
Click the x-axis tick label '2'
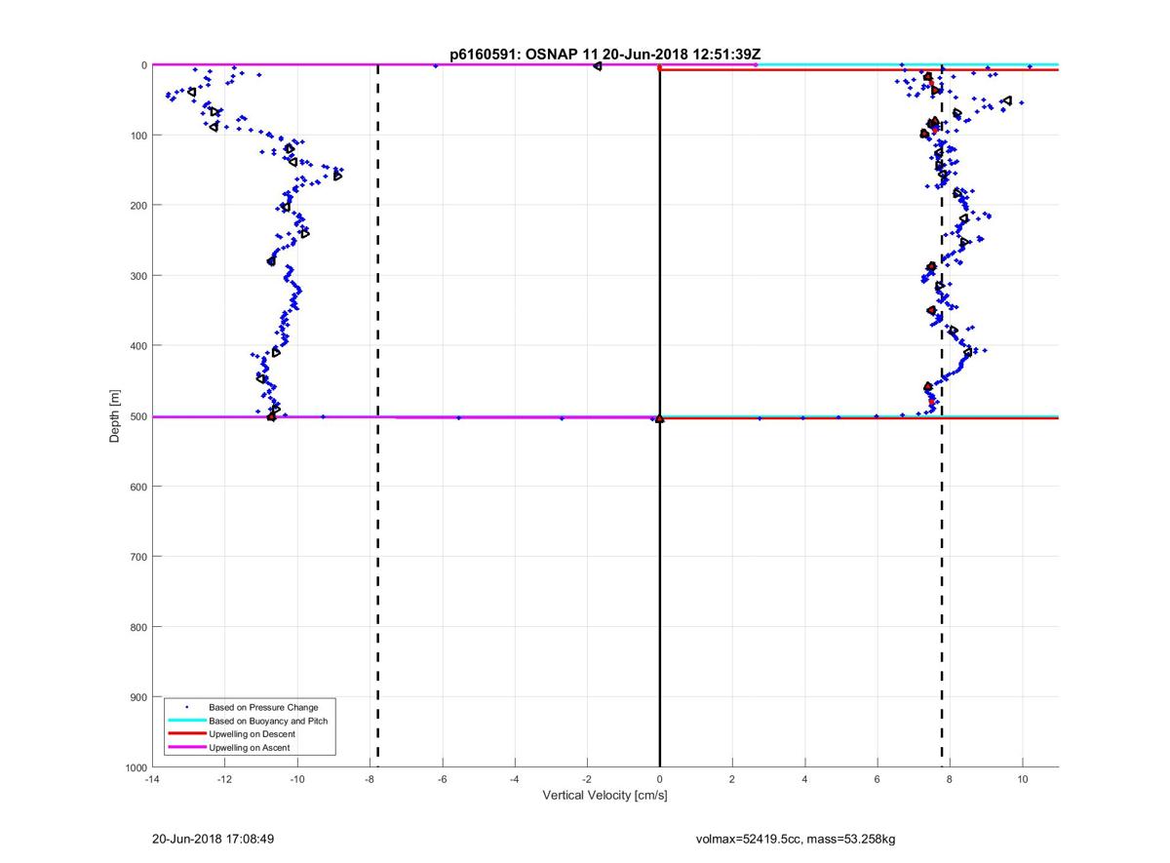(732, 780)
